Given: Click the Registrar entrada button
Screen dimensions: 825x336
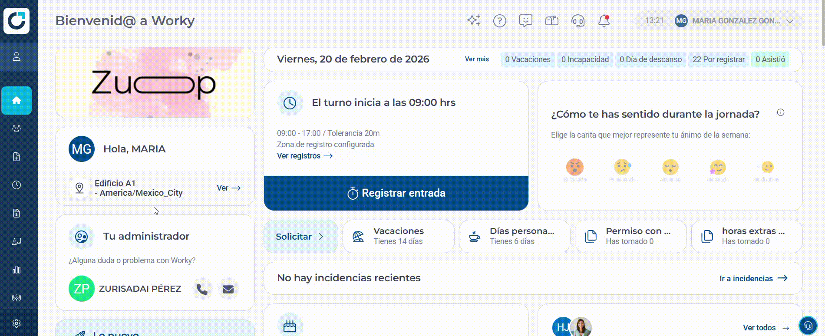Looking at the screenshot, I should (396, 193).
